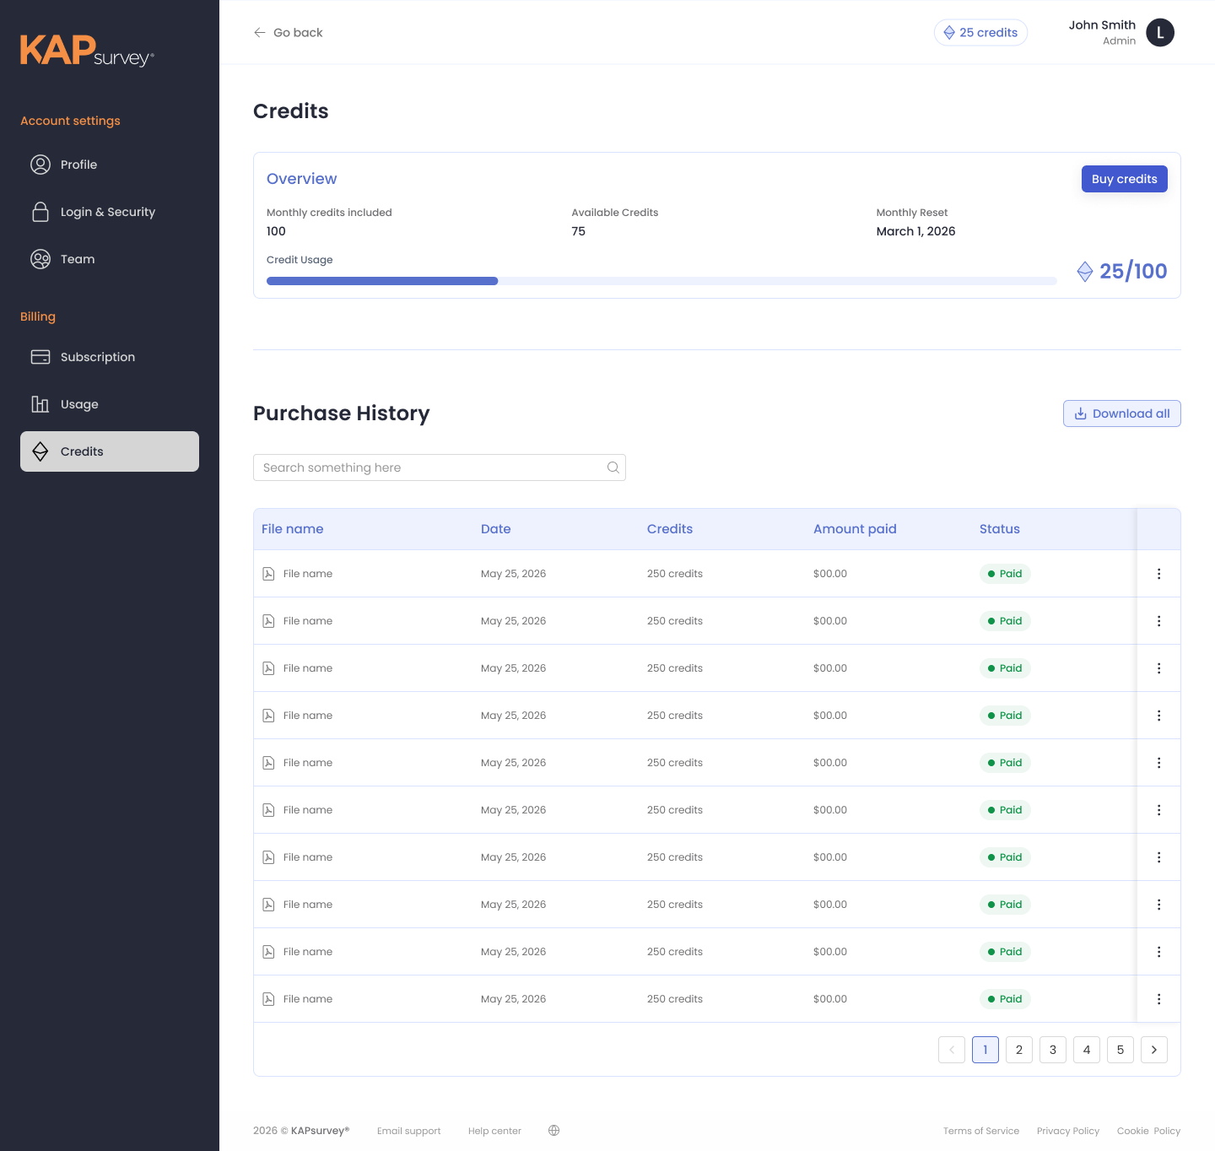Open the row actions menu for the first purchase
The image size is (1215, 1151).
click(x=1158, y=574)
